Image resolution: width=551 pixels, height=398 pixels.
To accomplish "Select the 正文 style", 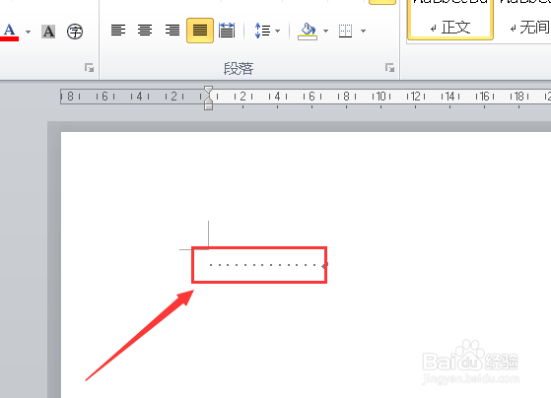I will (x=450, y=20).
